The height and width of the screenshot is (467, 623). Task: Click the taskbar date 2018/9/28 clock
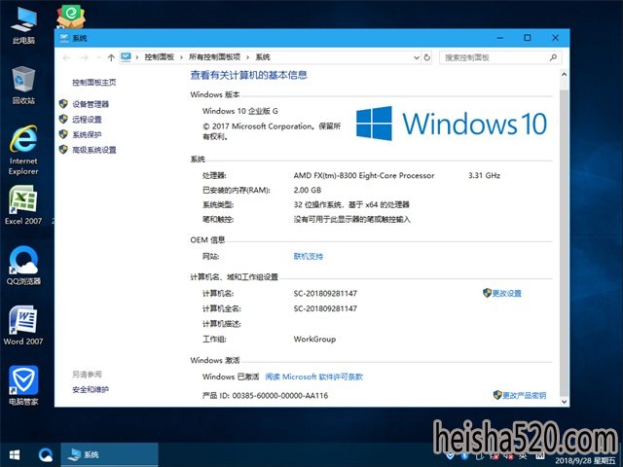(x=585, y=460)
